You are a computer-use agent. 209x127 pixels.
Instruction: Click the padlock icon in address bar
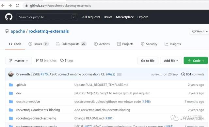tap(26, 6)
